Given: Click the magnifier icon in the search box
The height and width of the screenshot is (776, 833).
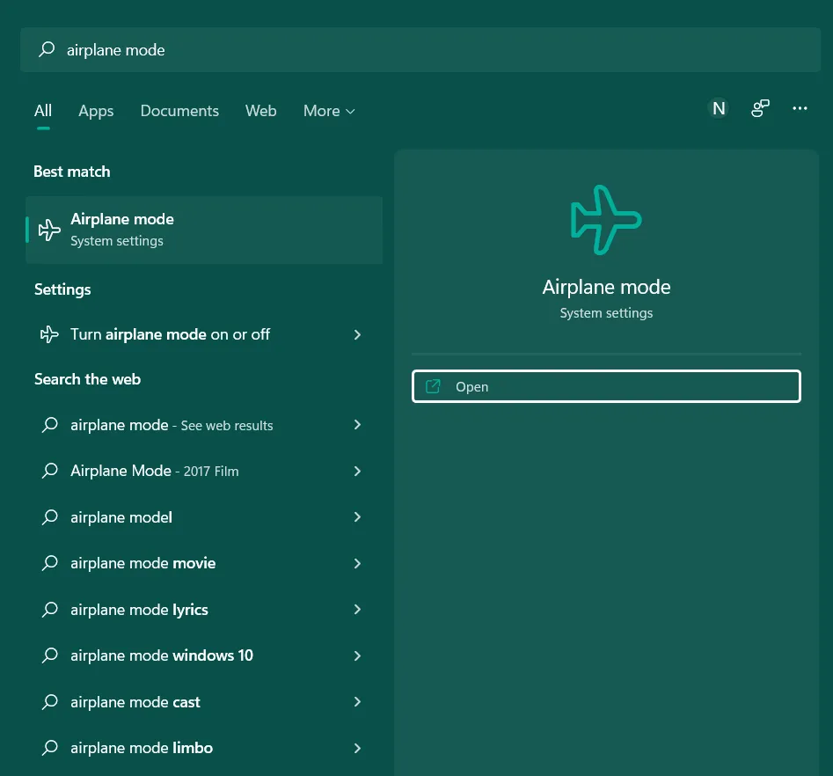Looking at the screenshot, I should click(x=47, y=49).
